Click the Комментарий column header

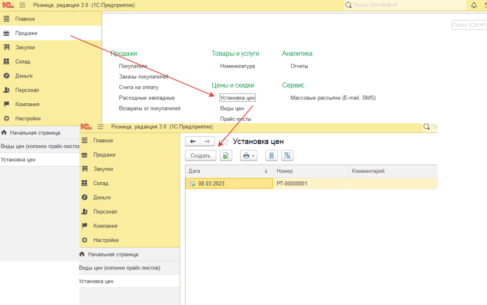(x=393, y=171)
